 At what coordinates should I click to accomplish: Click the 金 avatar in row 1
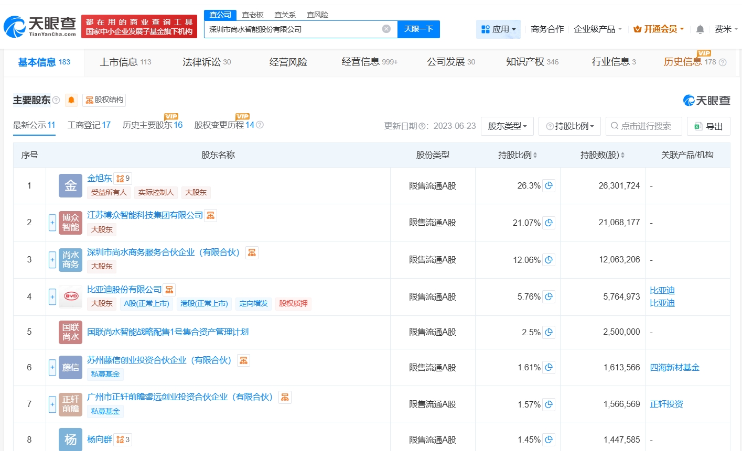coord(71,185)
